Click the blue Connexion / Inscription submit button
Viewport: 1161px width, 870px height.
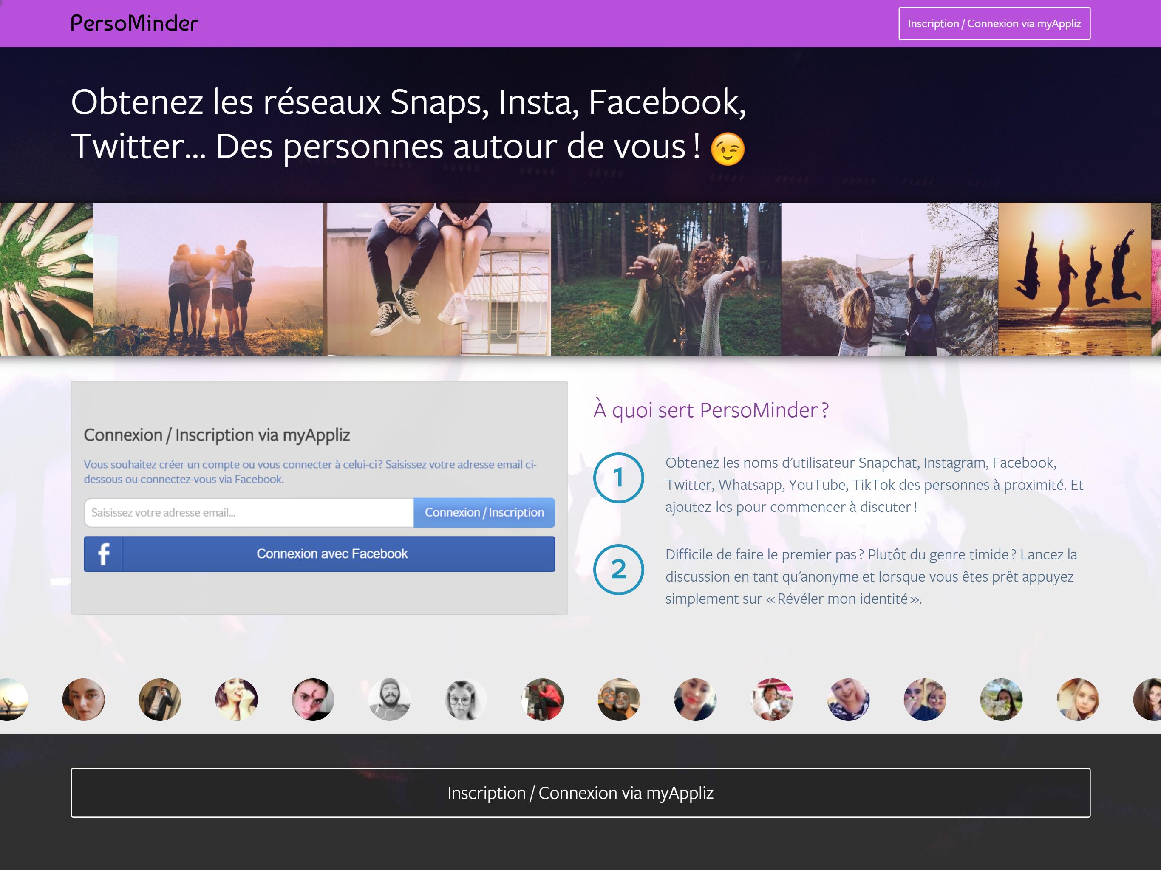point(484,512)
